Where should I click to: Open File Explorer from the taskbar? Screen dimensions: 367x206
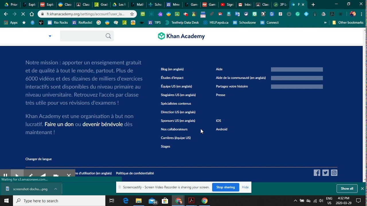[x=138, y=201]
